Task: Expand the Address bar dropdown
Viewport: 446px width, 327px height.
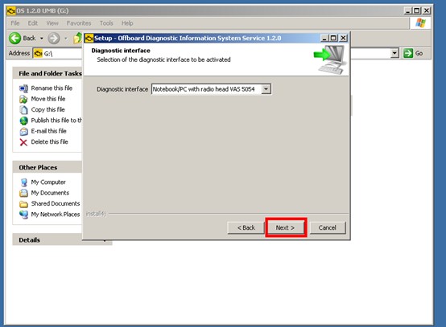Action: 394,53
